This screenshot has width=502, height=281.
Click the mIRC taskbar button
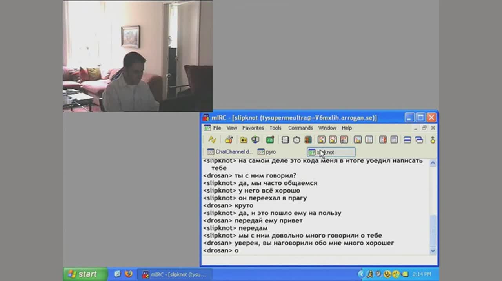174,274
